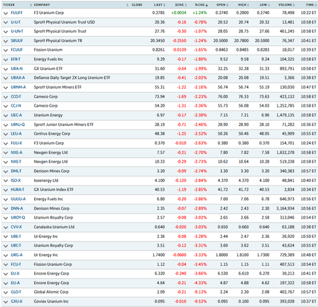Click the -9.52% change value

point(200,301)
